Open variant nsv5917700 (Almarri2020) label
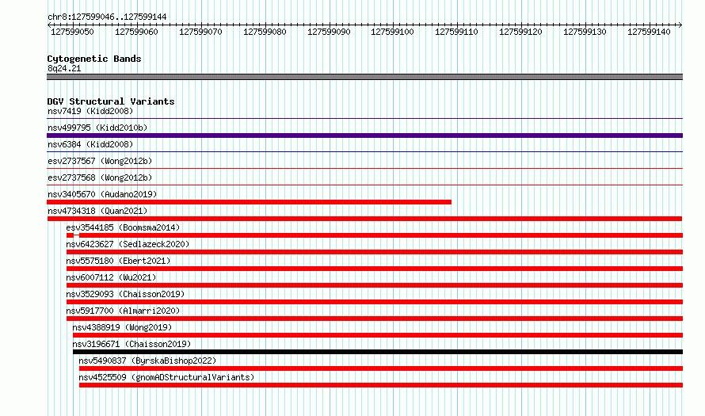Viewport: 705px width, 416px height. coord(123,311)
